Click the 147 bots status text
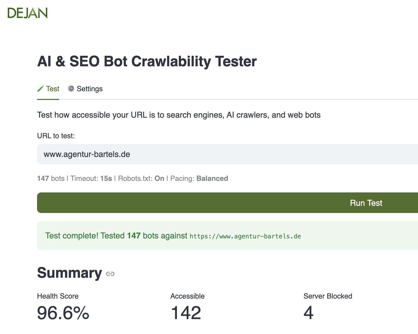This screenshot has height=334, width=418. coord(51,178)
